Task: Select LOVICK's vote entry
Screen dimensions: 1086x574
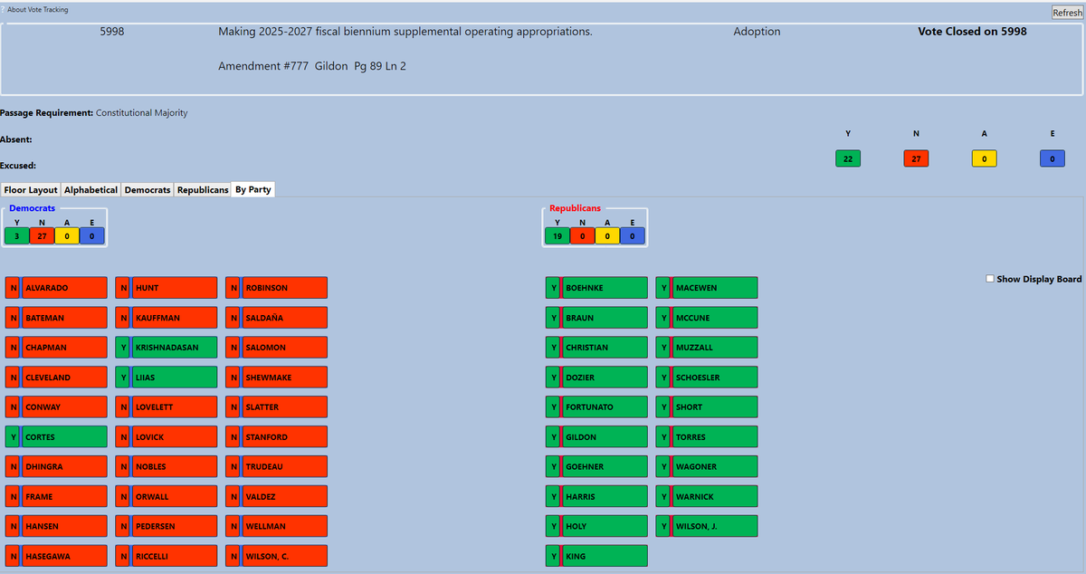Action: pos(167,437)
